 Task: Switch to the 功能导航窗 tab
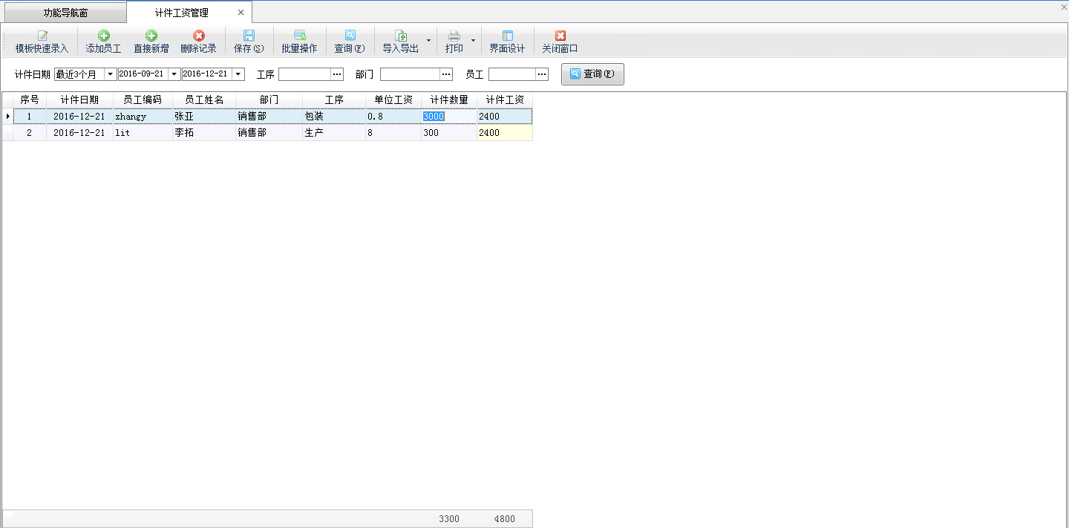[65, 13]
